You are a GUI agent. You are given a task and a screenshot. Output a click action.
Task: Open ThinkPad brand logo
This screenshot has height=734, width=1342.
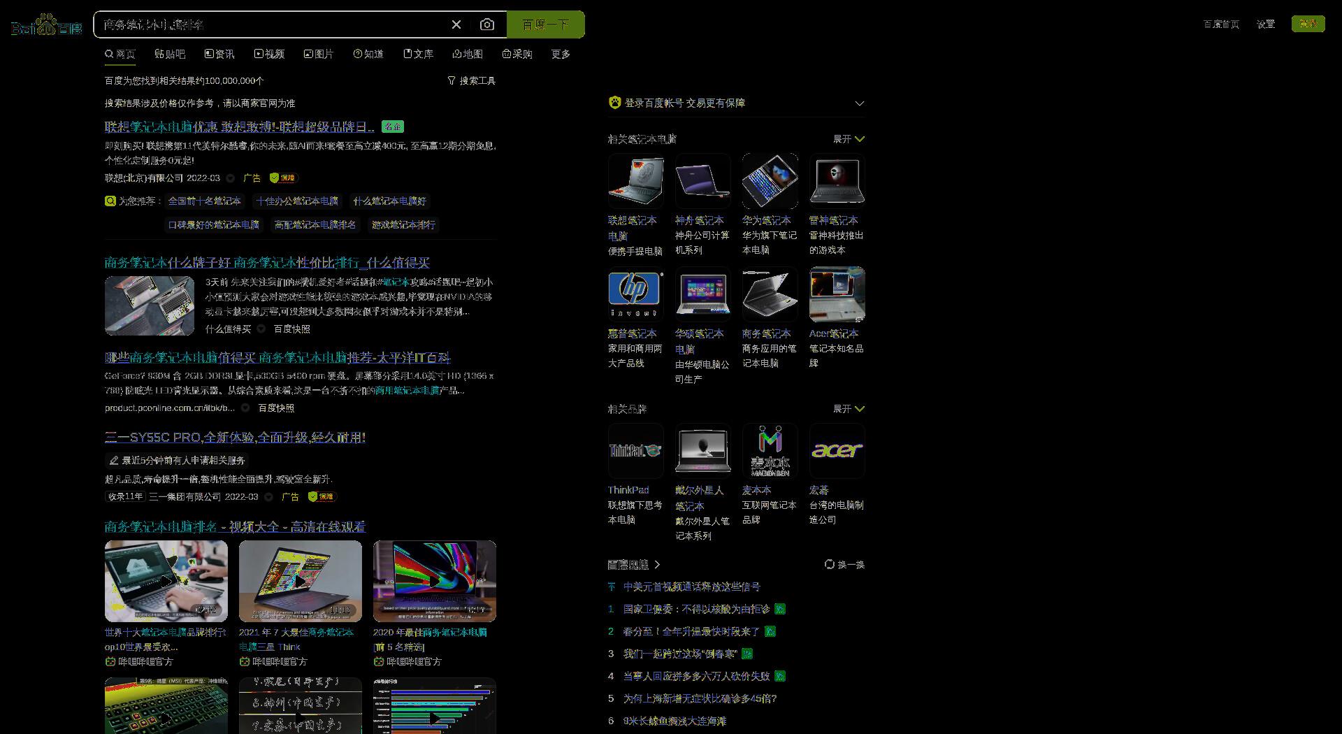[x=635, y=451]
